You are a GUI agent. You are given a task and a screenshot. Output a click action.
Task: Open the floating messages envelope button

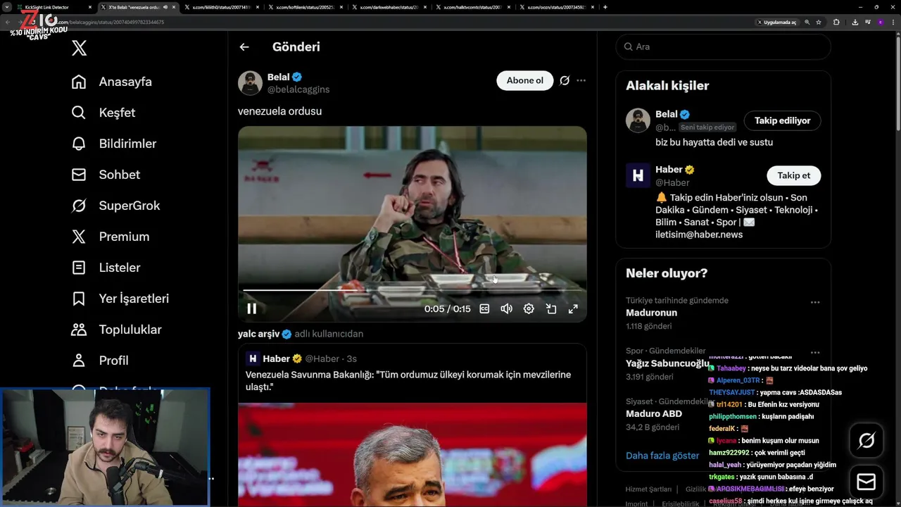pyautogui.click(x=867, y=482)
